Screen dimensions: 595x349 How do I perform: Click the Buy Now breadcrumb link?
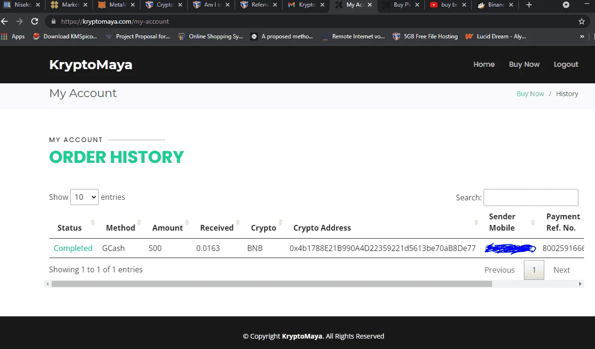[x=530, y=94]
